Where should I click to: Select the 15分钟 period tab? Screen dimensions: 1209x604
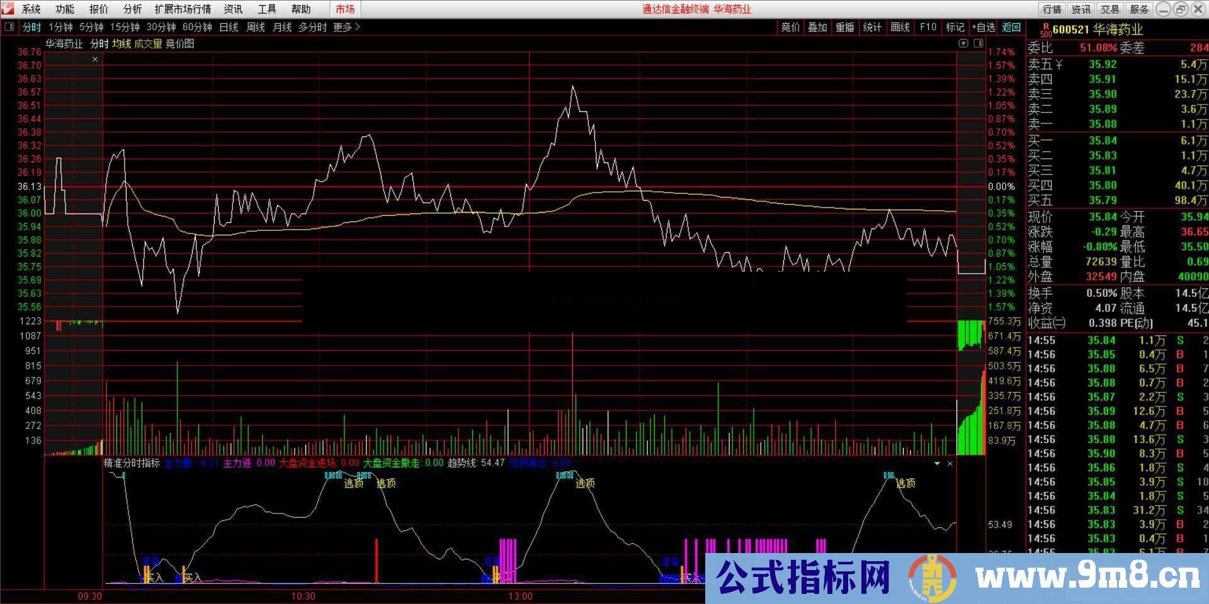[125, 27]
